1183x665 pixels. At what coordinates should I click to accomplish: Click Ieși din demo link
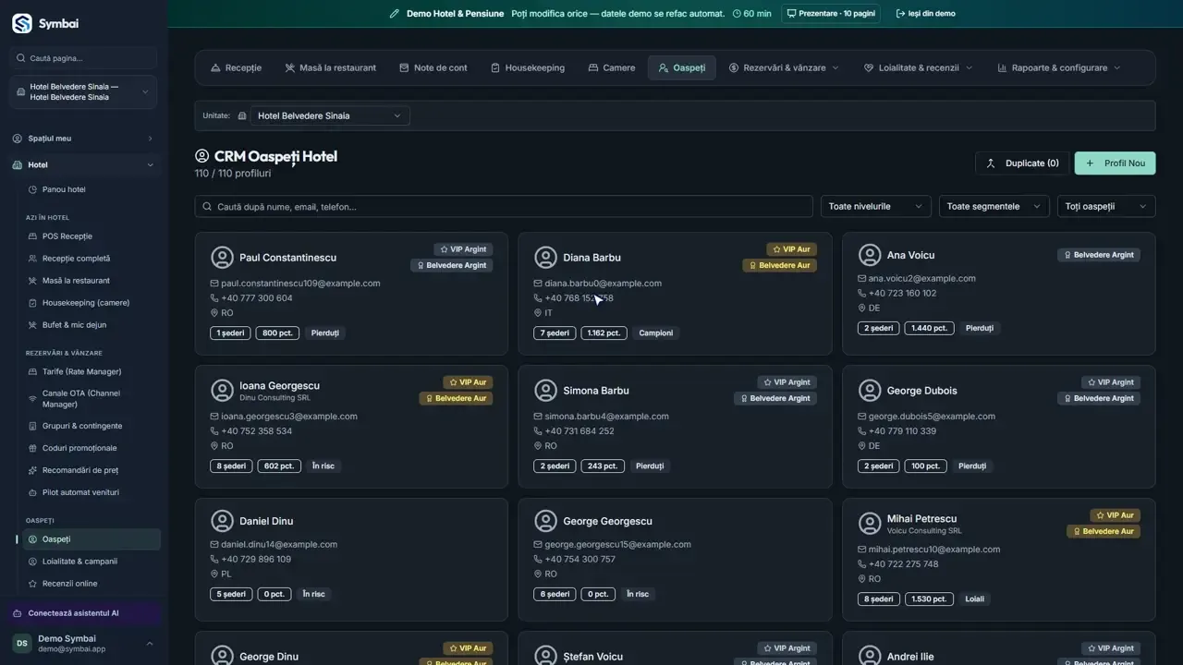(925, 14)
